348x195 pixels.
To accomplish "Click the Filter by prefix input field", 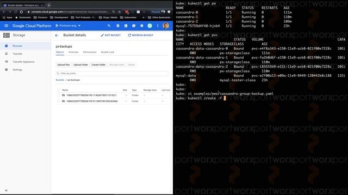I will click(112, 74).
